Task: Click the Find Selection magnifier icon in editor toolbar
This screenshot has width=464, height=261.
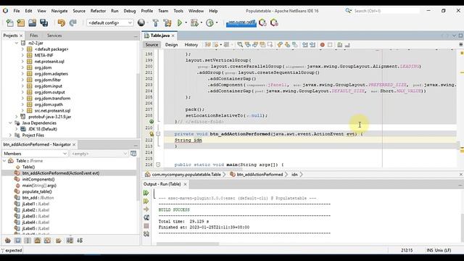Action: click(240, 45)
